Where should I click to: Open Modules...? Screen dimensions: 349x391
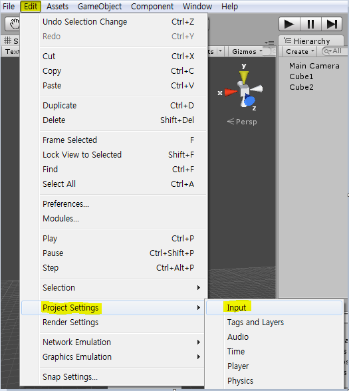[x=114, y=219]
